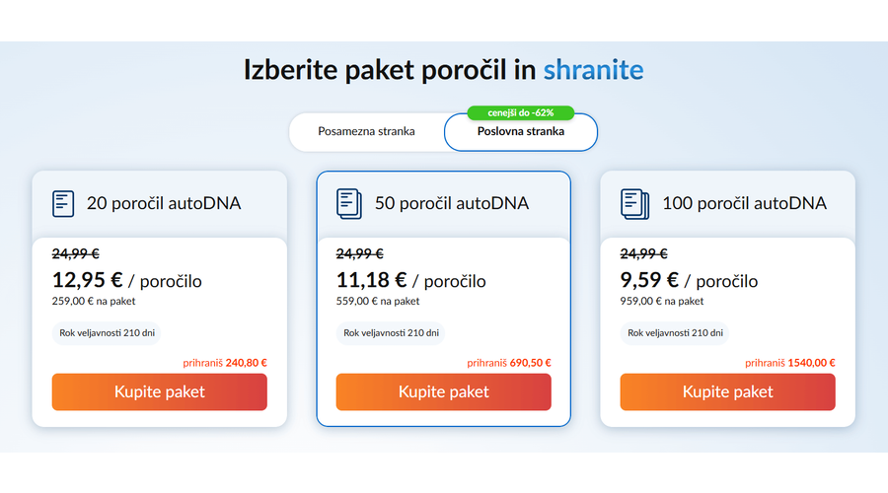This screenshot has height=493, width=888.
Task: Click the green 'cenejši do -62%' badge
Action: pos(520,112)
